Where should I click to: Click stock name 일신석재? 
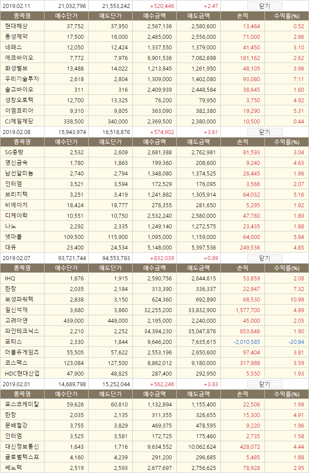[x=16, y=310]
